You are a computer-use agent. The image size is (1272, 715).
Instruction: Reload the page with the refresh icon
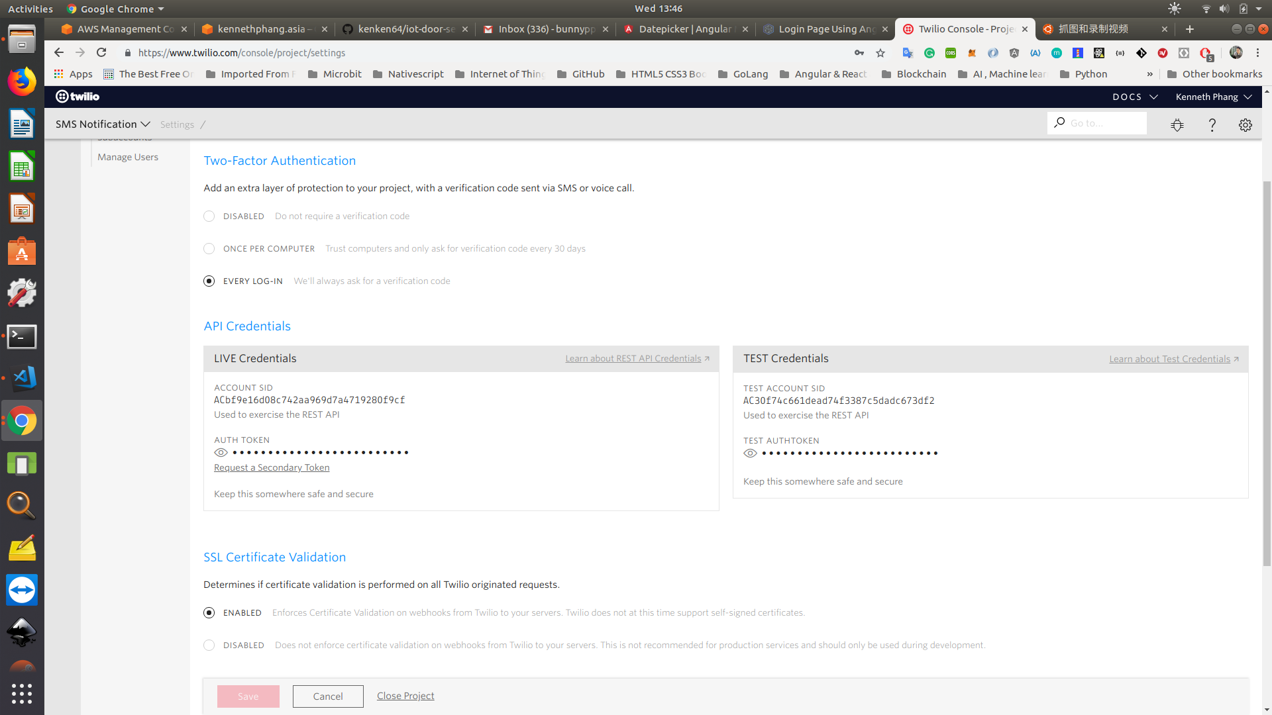point(101,52)
